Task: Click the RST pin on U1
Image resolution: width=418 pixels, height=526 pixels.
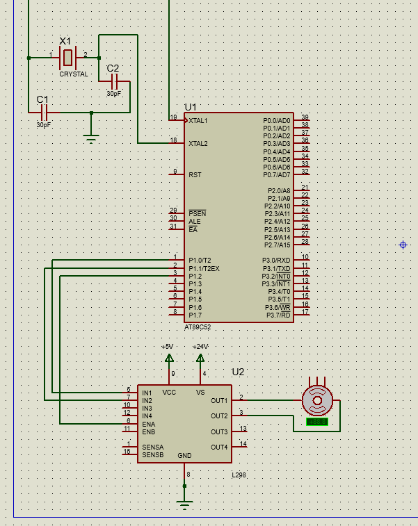Action: pyautogui.click(x=195, y=175)
